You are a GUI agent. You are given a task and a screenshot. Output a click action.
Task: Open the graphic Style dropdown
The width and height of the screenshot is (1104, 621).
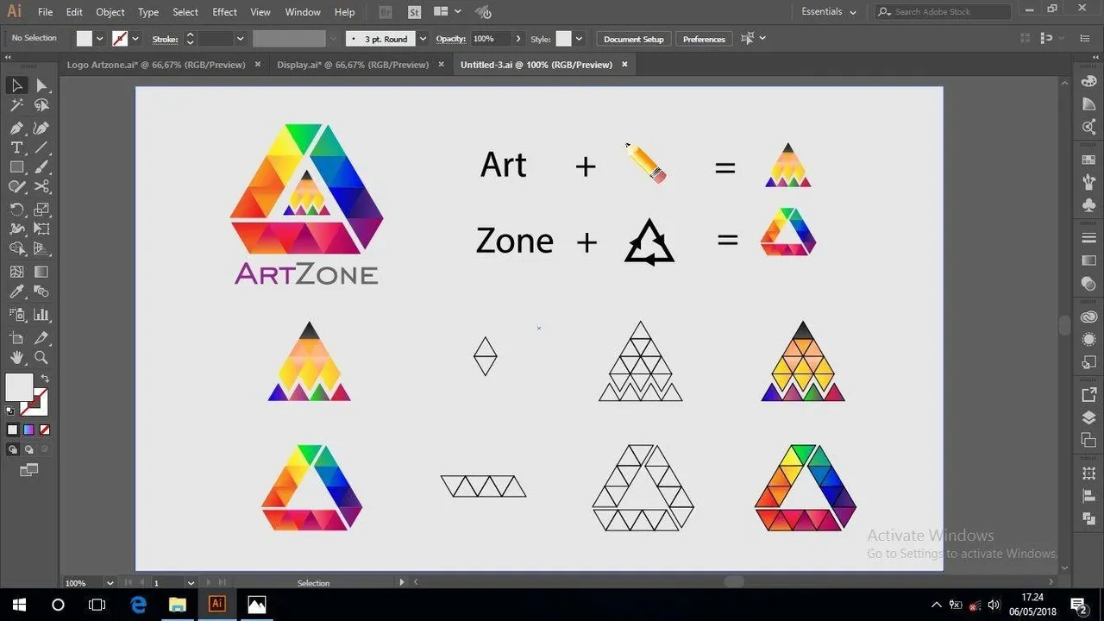(x=579, y=39)
